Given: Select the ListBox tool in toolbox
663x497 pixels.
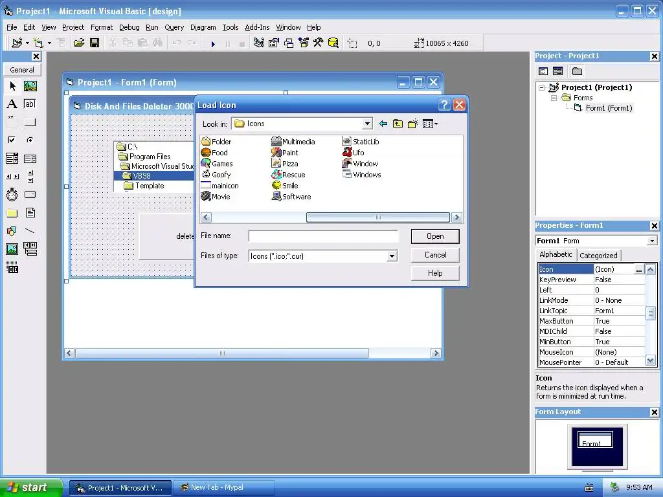Looking at the screenshot, I should (30, 159).
